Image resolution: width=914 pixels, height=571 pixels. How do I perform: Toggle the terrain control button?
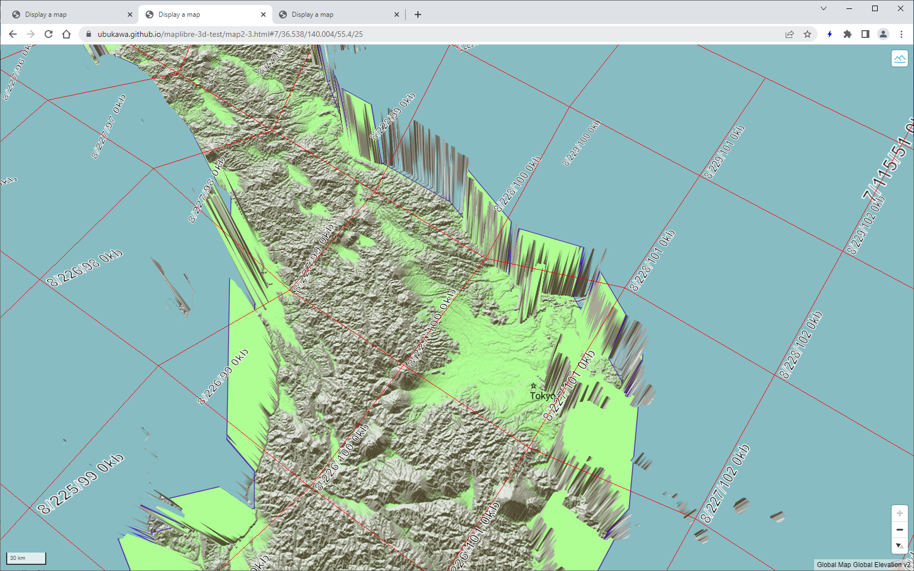899,59
